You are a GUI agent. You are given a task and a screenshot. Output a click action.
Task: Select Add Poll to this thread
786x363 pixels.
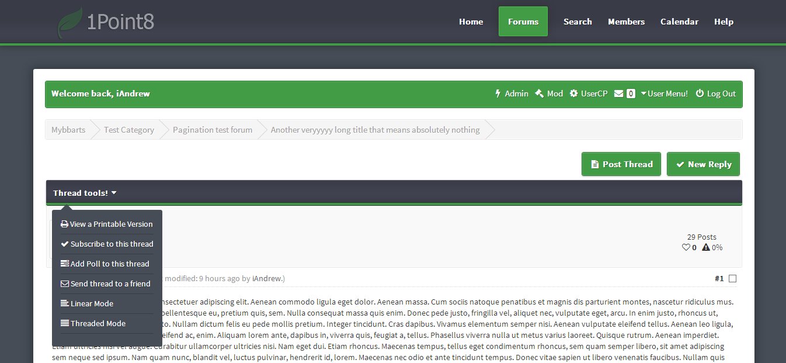[x=105, y=264]
